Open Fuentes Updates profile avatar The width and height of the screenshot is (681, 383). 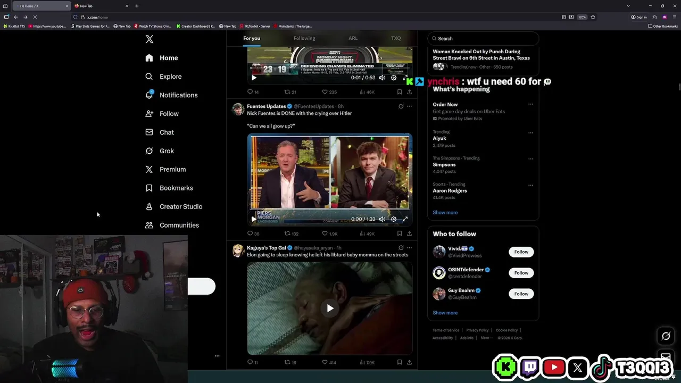tap(238, 110)
